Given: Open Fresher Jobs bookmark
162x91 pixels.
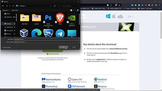Looking at the screenshot, I should click(99, 9).
